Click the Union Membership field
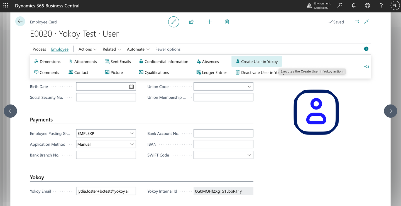401x206 pixels. (x=224, y=97)
